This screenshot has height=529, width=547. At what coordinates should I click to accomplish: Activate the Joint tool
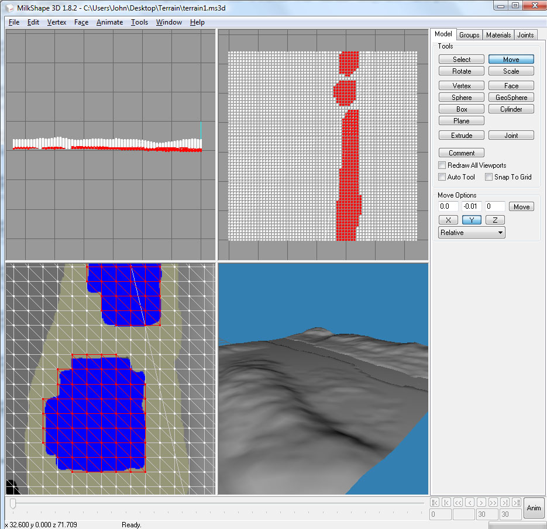[x=511, y=136]
